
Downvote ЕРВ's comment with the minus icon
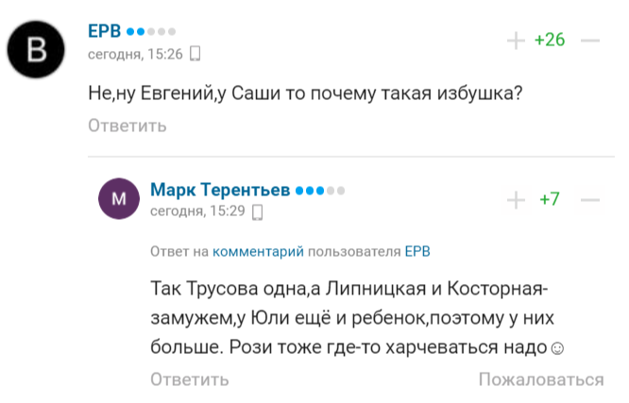point(590,40)
